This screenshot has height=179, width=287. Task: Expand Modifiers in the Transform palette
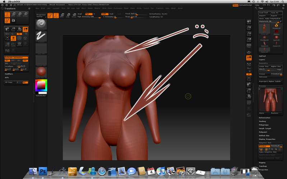9,74
